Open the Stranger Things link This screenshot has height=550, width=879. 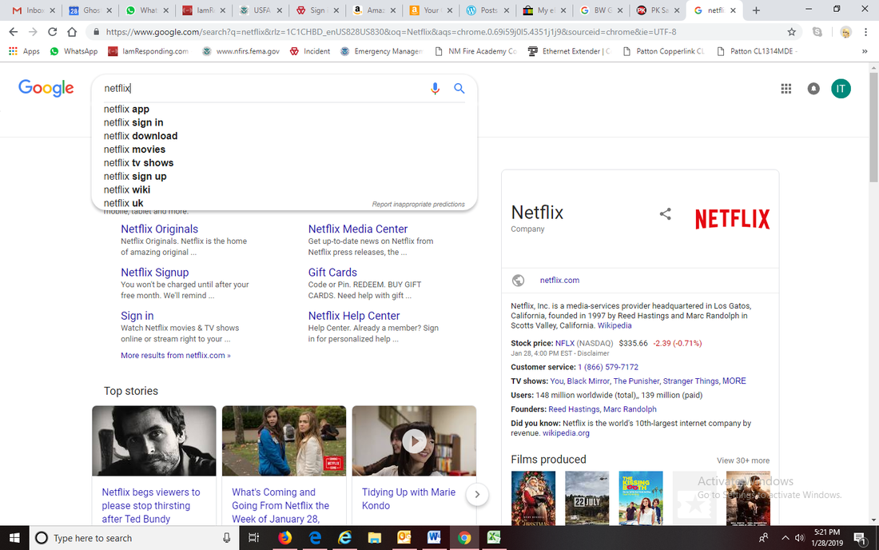tap(690, 381)
